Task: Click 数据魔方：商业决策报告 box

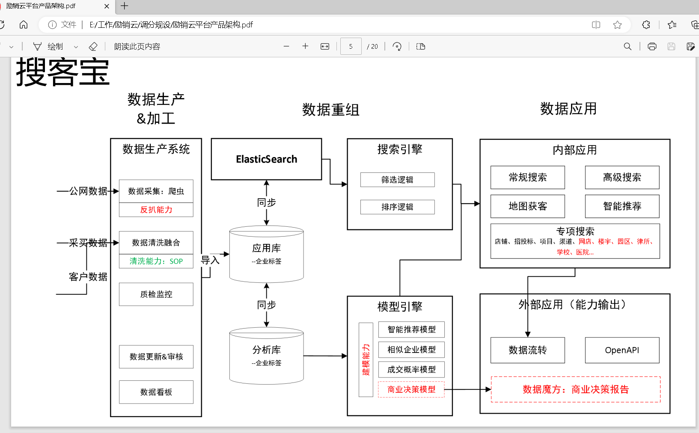Action: pos(576,389)
